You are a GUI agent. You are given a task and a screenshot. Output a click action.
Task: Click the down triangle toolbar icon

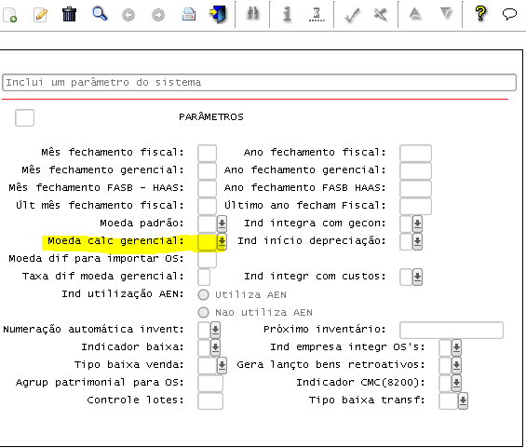(x=446, y=14)
